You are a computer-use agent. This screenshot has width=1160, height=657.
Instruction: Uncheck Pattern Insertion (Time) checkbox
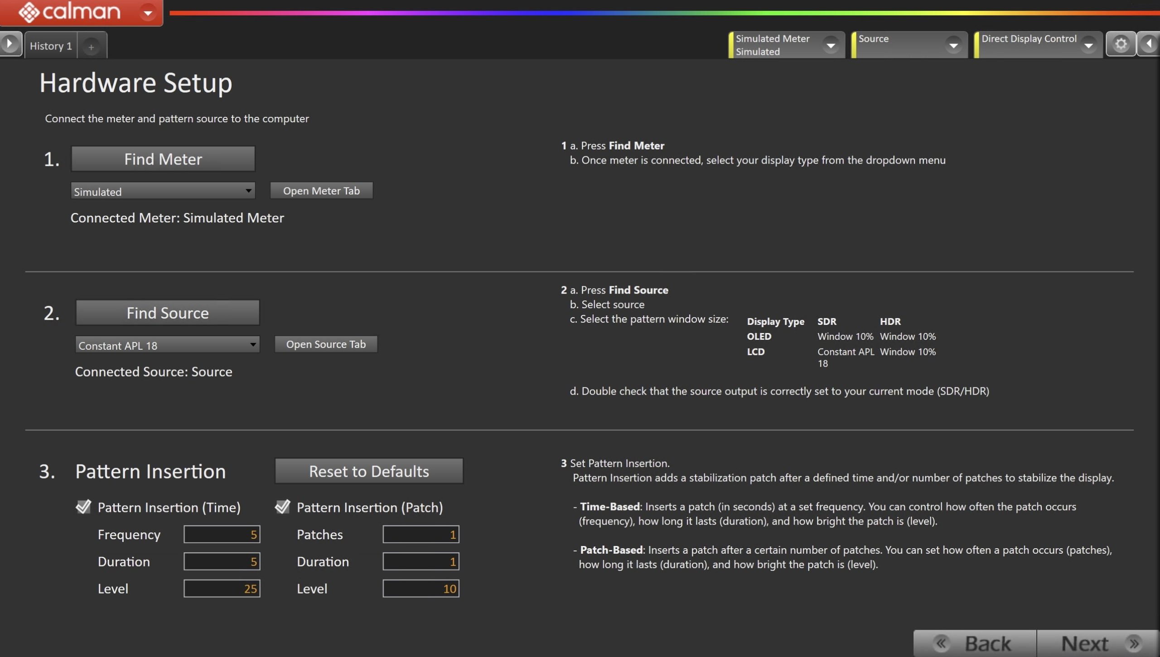tap(83, 507)
